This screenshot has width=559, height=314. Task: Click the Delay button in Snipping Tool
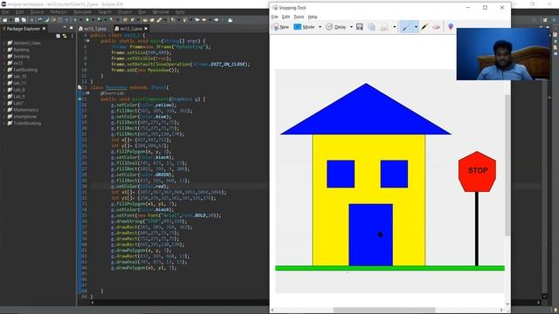pos(335,27)
